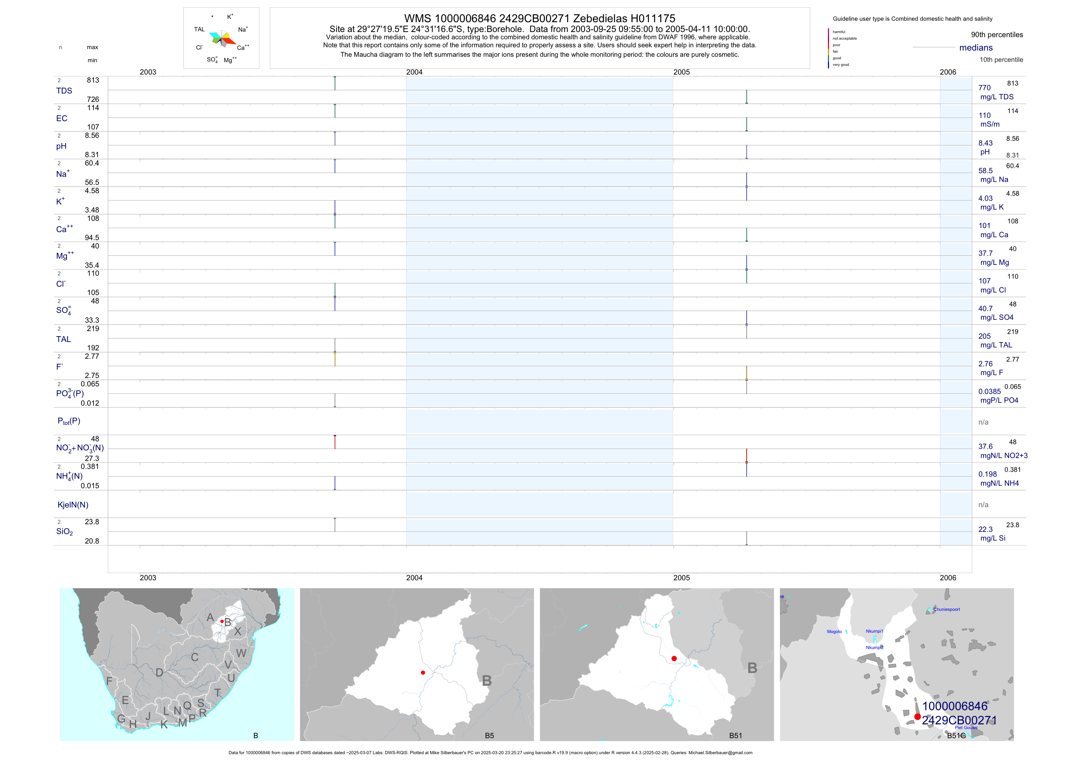Click the Maucha ion diagram icon
This screenshot has height=764, width=1080.
click(222, 39)
